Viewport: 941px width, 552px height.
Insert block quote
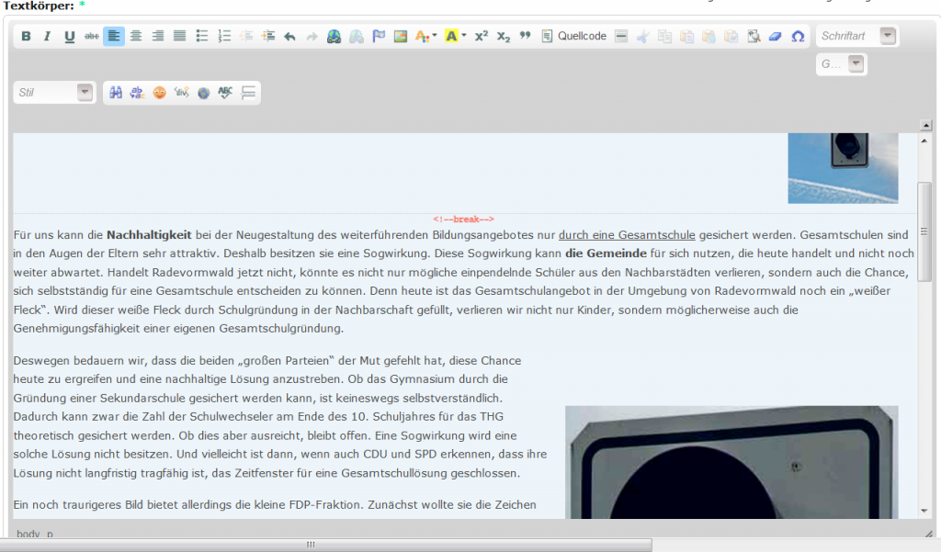point(526,37)
